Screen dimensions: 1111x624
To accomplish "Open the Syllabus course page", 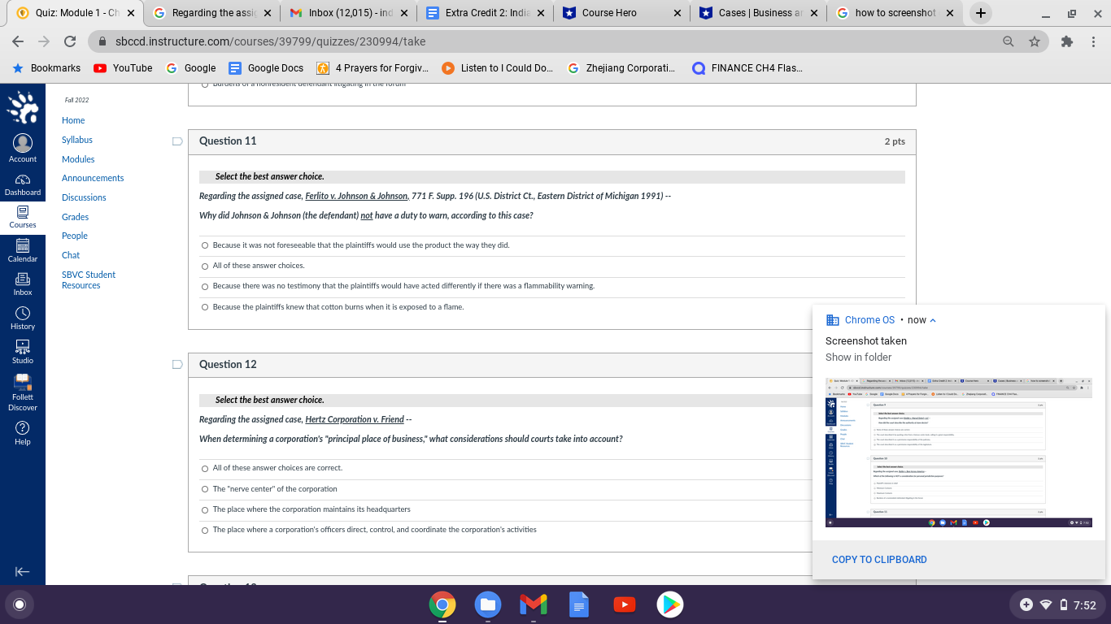I will pos(76,139).
